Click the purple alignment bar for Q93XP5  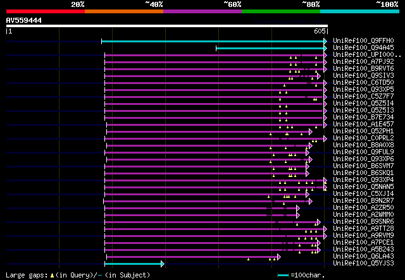[x=216, y=90]
